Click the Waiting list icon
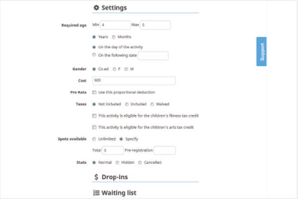This screenshot has height=199, width=298. [x=96, y=192]
